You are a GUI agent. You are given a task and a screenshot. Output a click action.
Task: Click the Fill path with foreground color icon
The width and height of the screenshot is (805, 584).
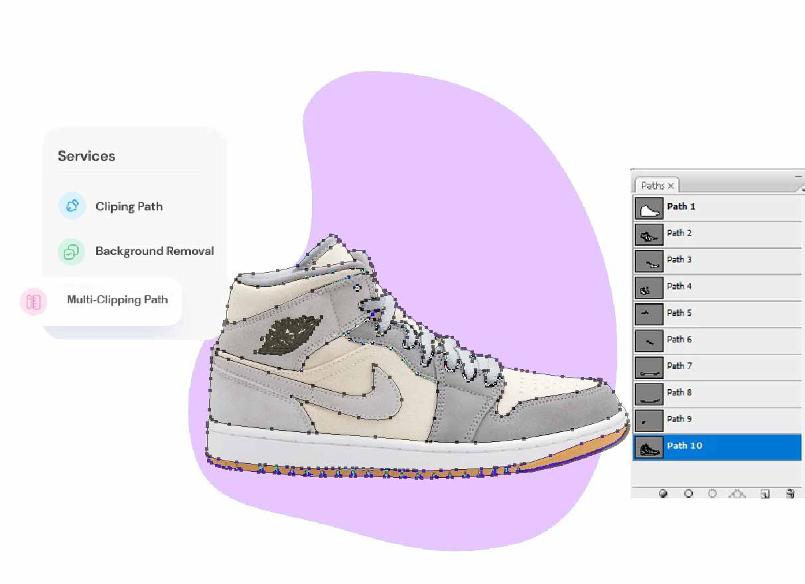pyautogui.click(x=662, y=494)
